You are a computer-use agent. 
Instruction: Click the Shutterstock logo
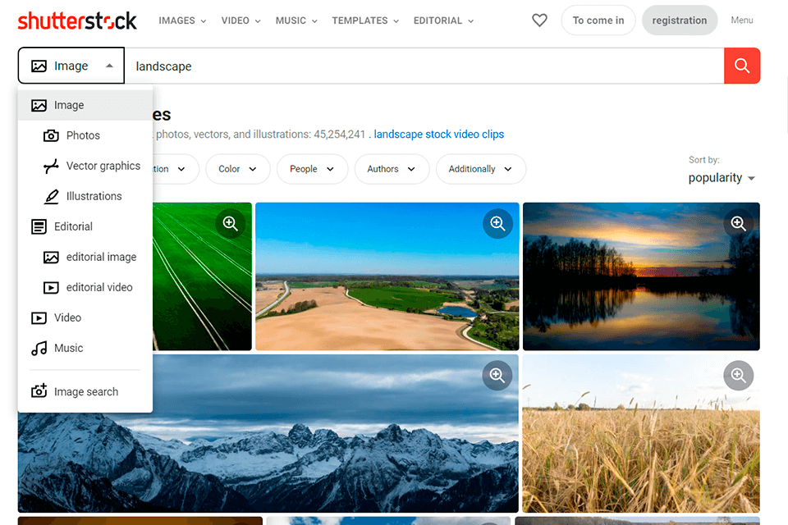(76, 20)
